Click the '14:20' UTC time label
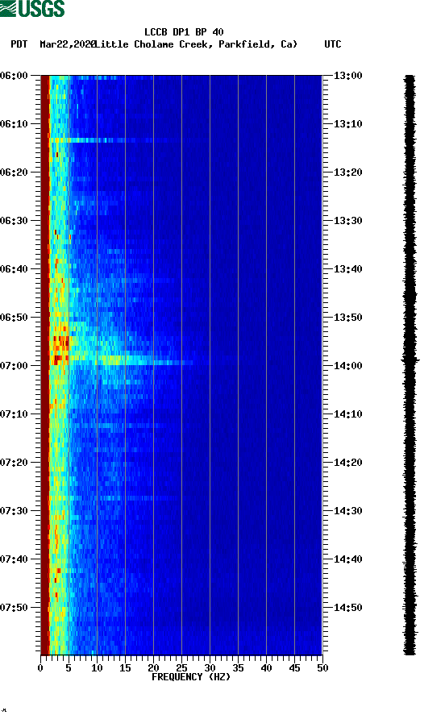Viewport: 445px width, 719px height. point(347,463)
